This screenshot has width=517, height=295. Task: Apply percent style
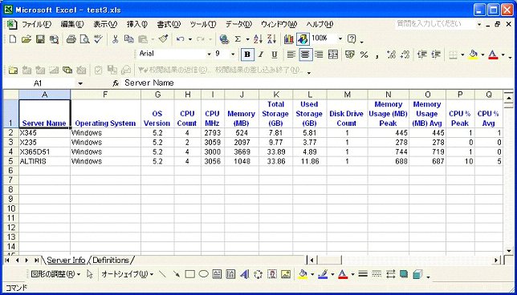pyautogui.click(x=364, y=55)
